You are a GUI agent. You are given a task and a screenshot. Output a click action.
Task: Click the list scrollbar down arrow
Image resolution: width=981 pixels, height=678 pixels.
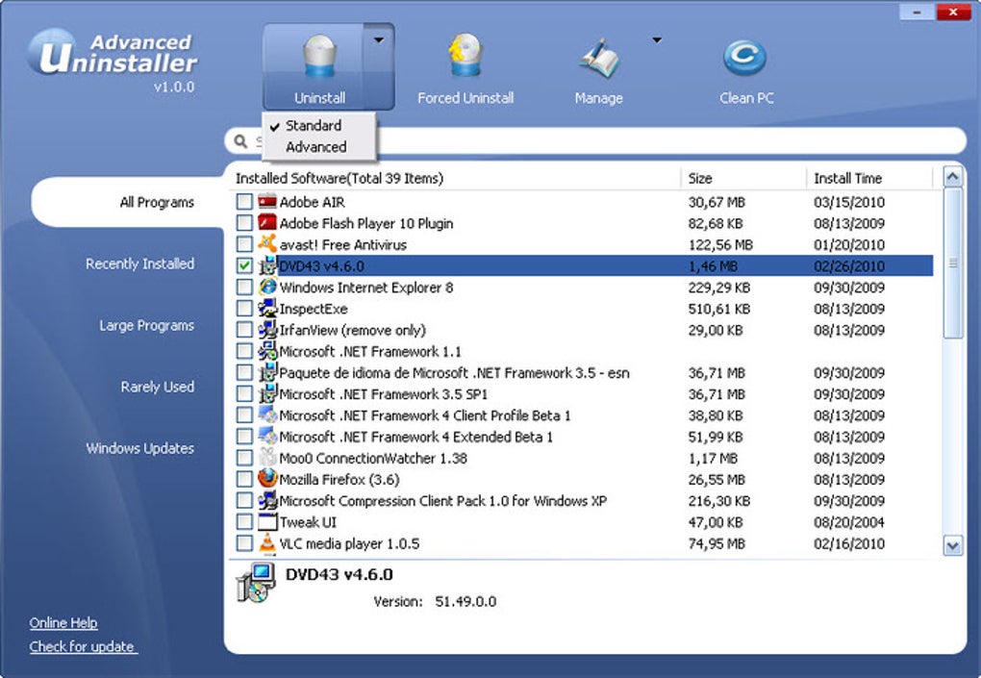[952, 545]
